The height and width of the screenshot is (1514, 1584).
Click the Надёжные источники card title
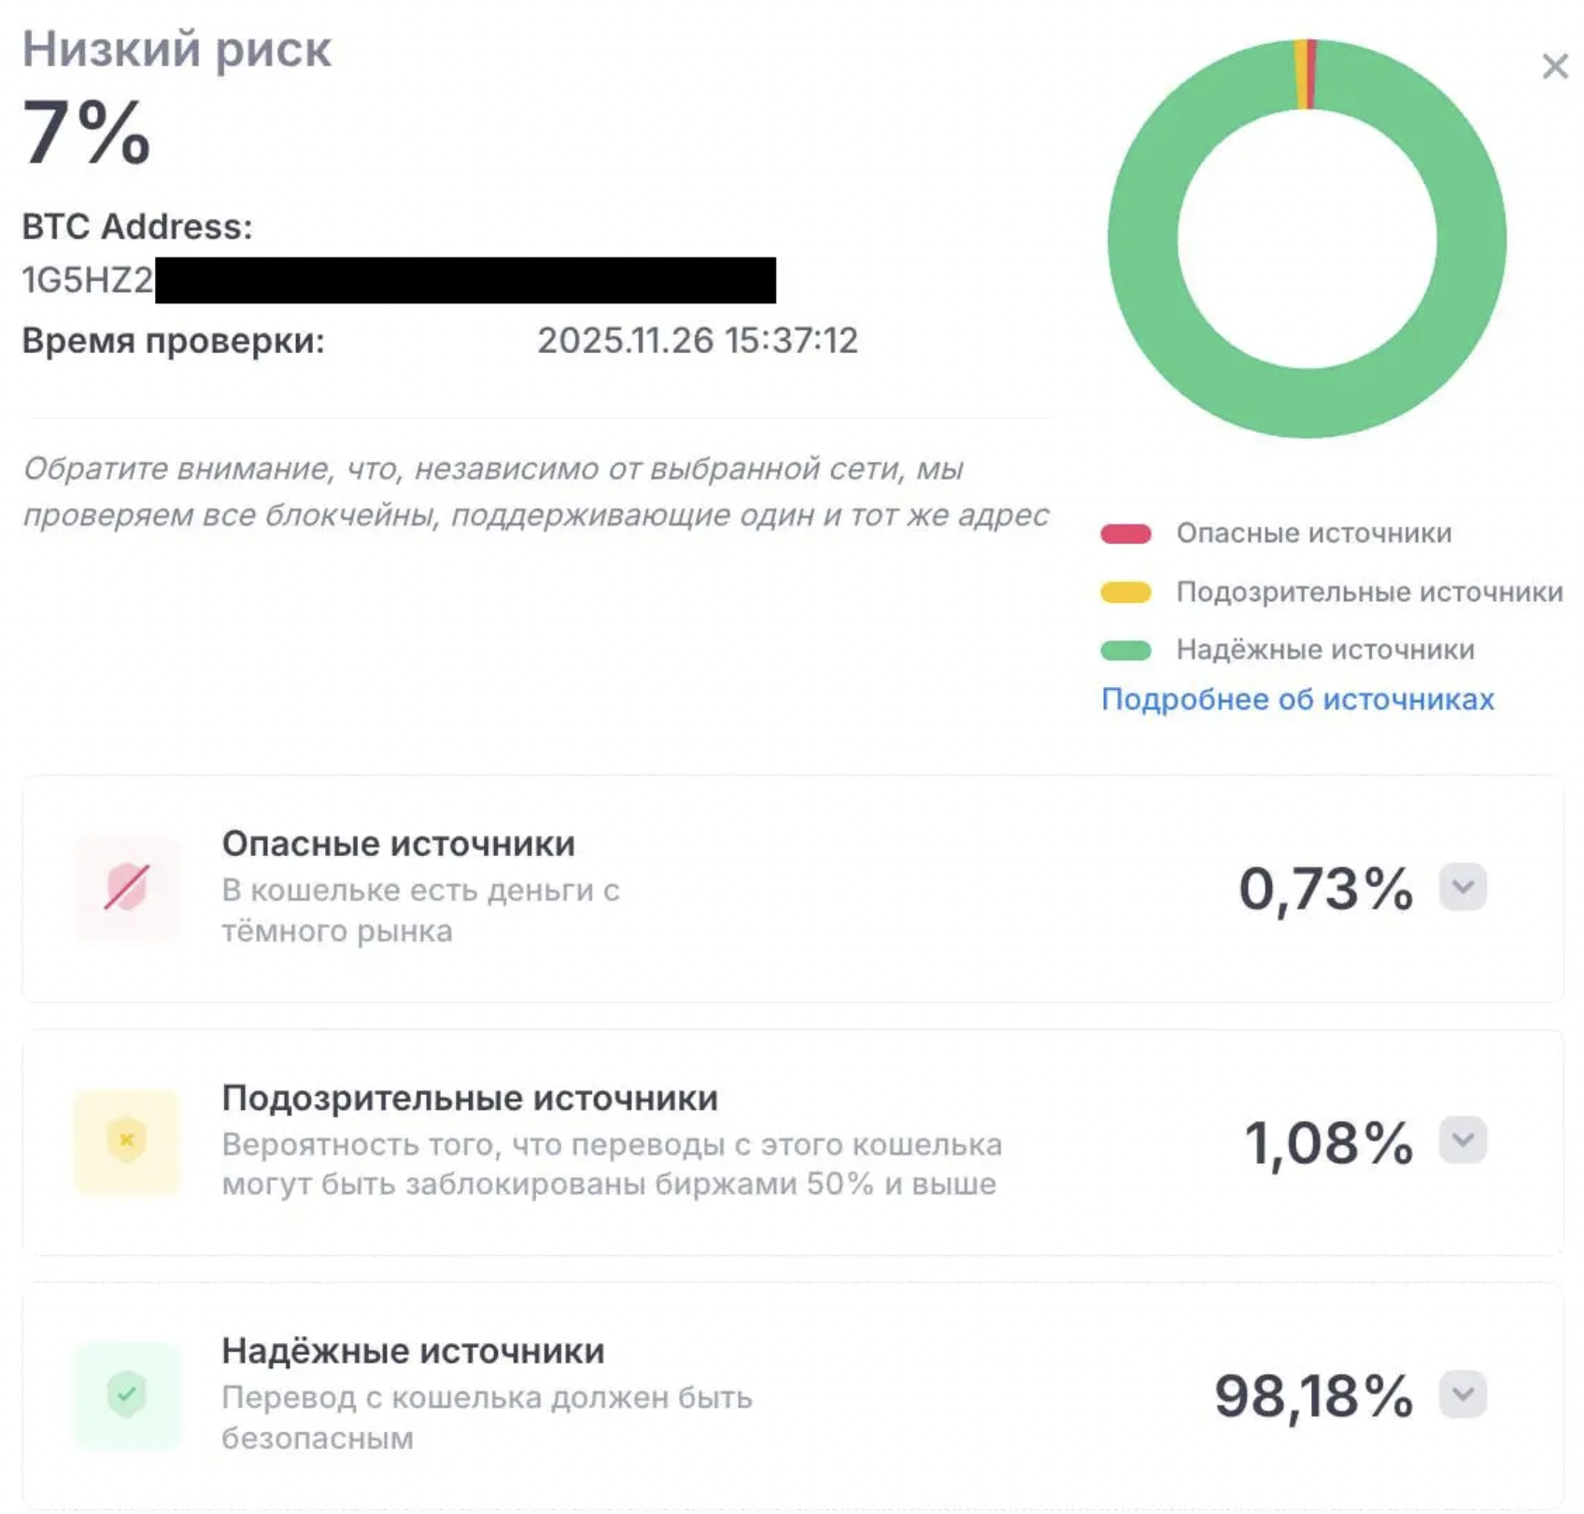pyautogui.click(x=413, y=1351)
